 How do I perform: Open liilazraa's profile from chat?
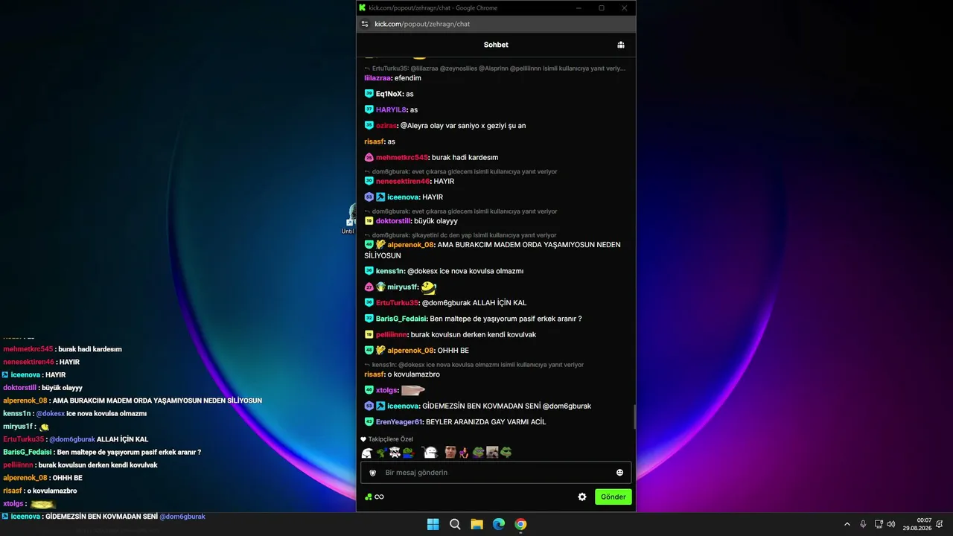[377, 78]
